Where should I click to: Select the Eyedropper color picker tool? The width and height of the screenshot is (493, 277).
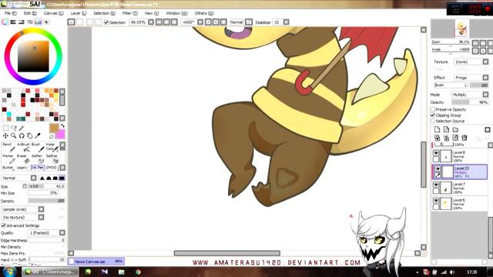pyautogui.click(x=38, y=135)
